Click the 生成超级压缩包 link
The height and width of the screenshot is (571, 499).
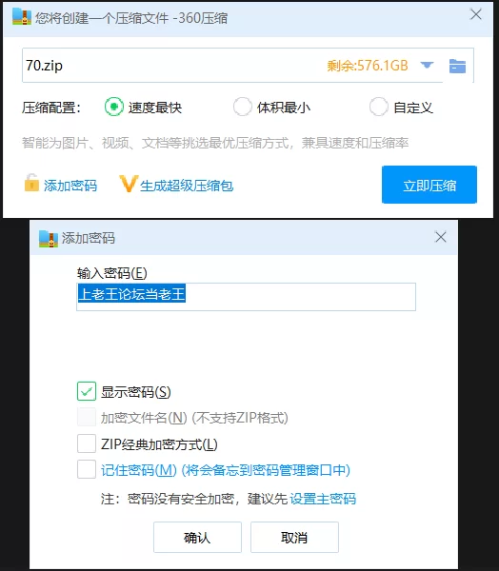[x=187, y=186]
